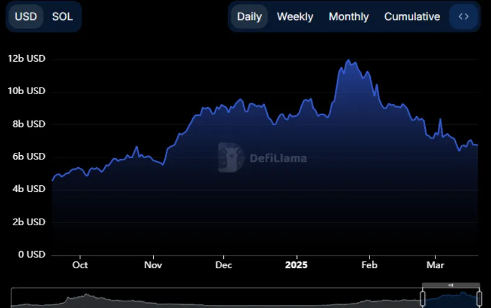Switch to the Weekly view
This screenshot has height=308, width=491.
click(x=295, y=16)
